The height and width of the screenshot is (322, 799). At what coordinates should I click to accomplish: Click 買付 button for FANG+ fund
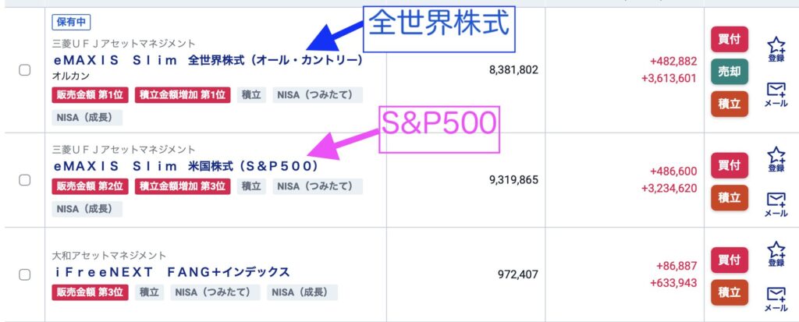point(729,260)
